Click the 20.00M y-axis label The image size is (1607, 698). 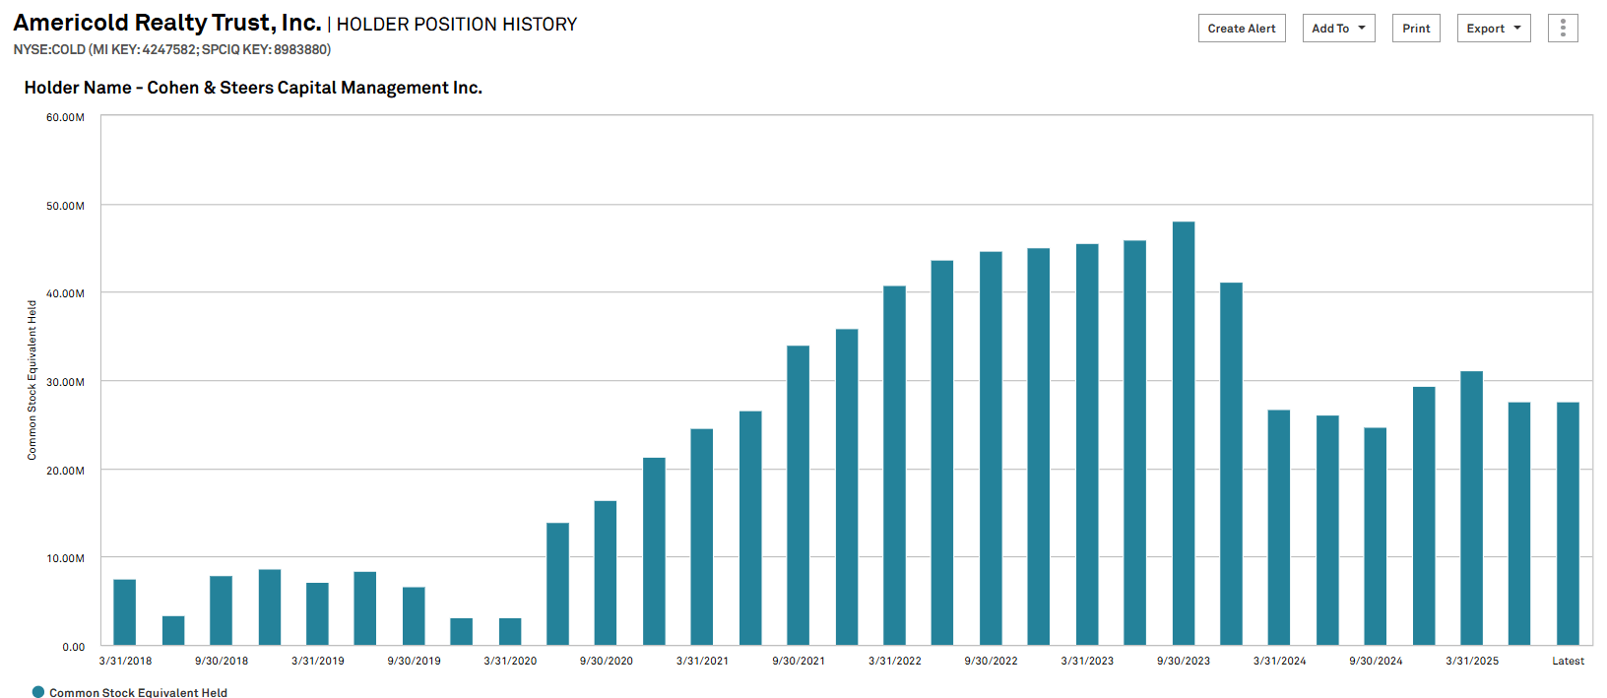pos(65,471)
